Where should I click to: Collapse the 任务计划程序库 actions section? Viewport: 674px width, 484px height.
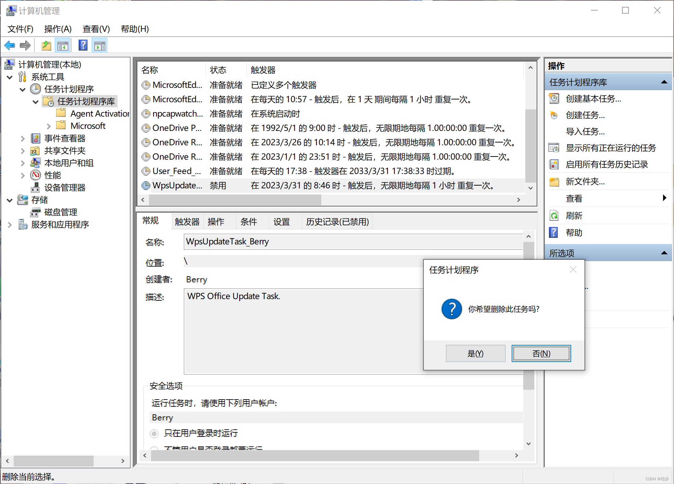pyautogui.click(x=664, y=82)
